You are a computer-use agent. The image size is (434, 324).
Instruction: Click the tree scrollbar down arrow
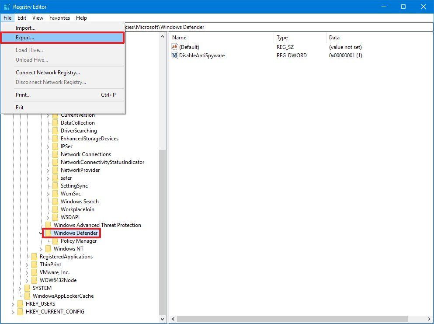(x=163, y=318)
